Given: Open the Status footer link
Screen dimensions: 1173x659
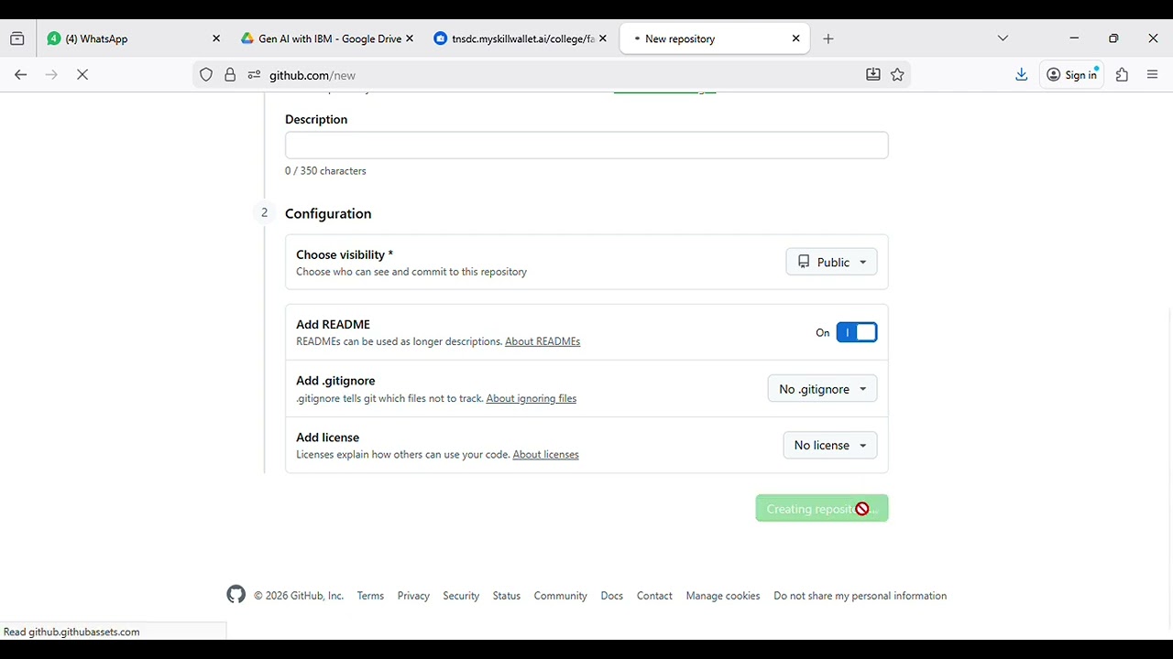Looking at the screenshot, I should point(507,596).
